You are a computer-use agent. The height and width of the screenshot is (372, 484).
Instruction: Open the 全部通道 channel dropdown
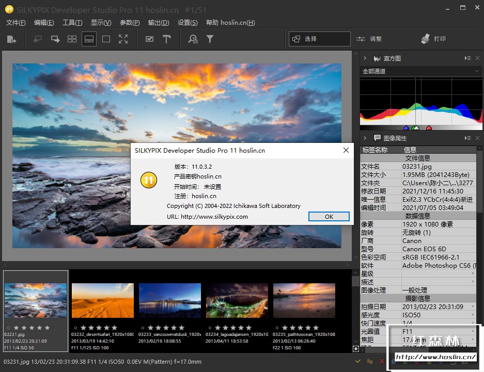click(419, 71)
